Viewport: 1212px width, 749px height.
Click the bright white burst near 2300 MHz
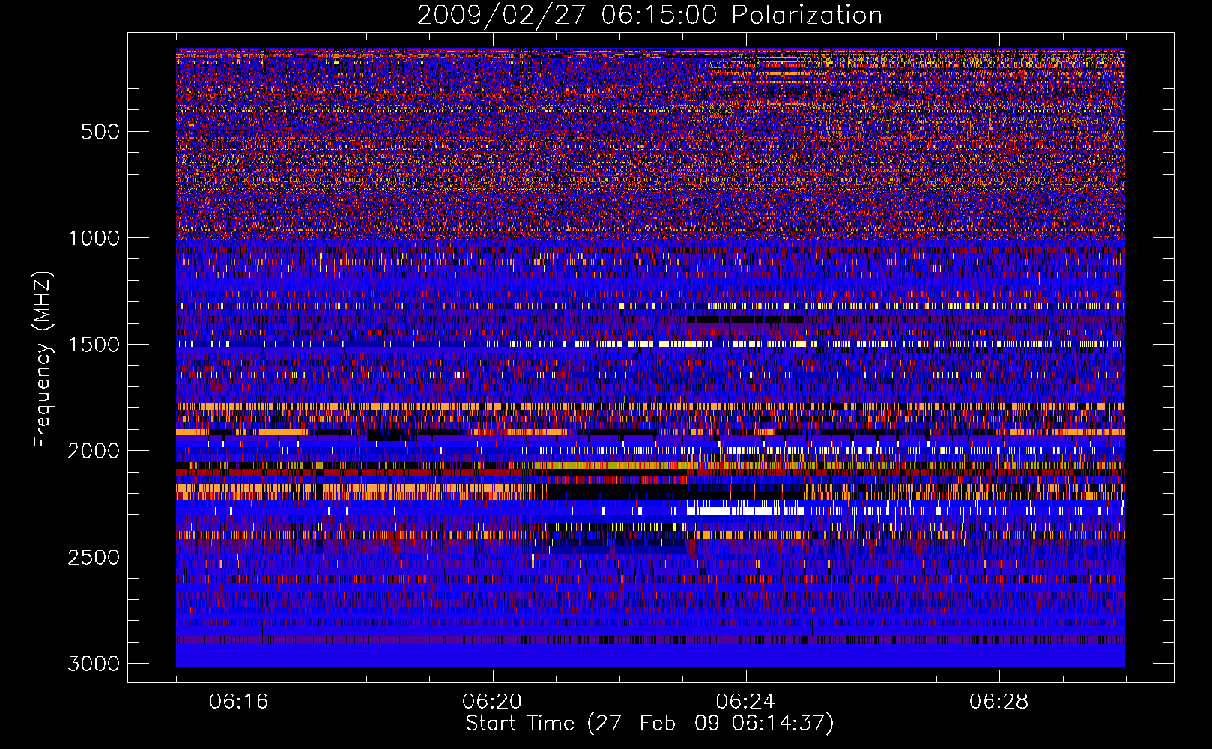click(x=745, y=510)
